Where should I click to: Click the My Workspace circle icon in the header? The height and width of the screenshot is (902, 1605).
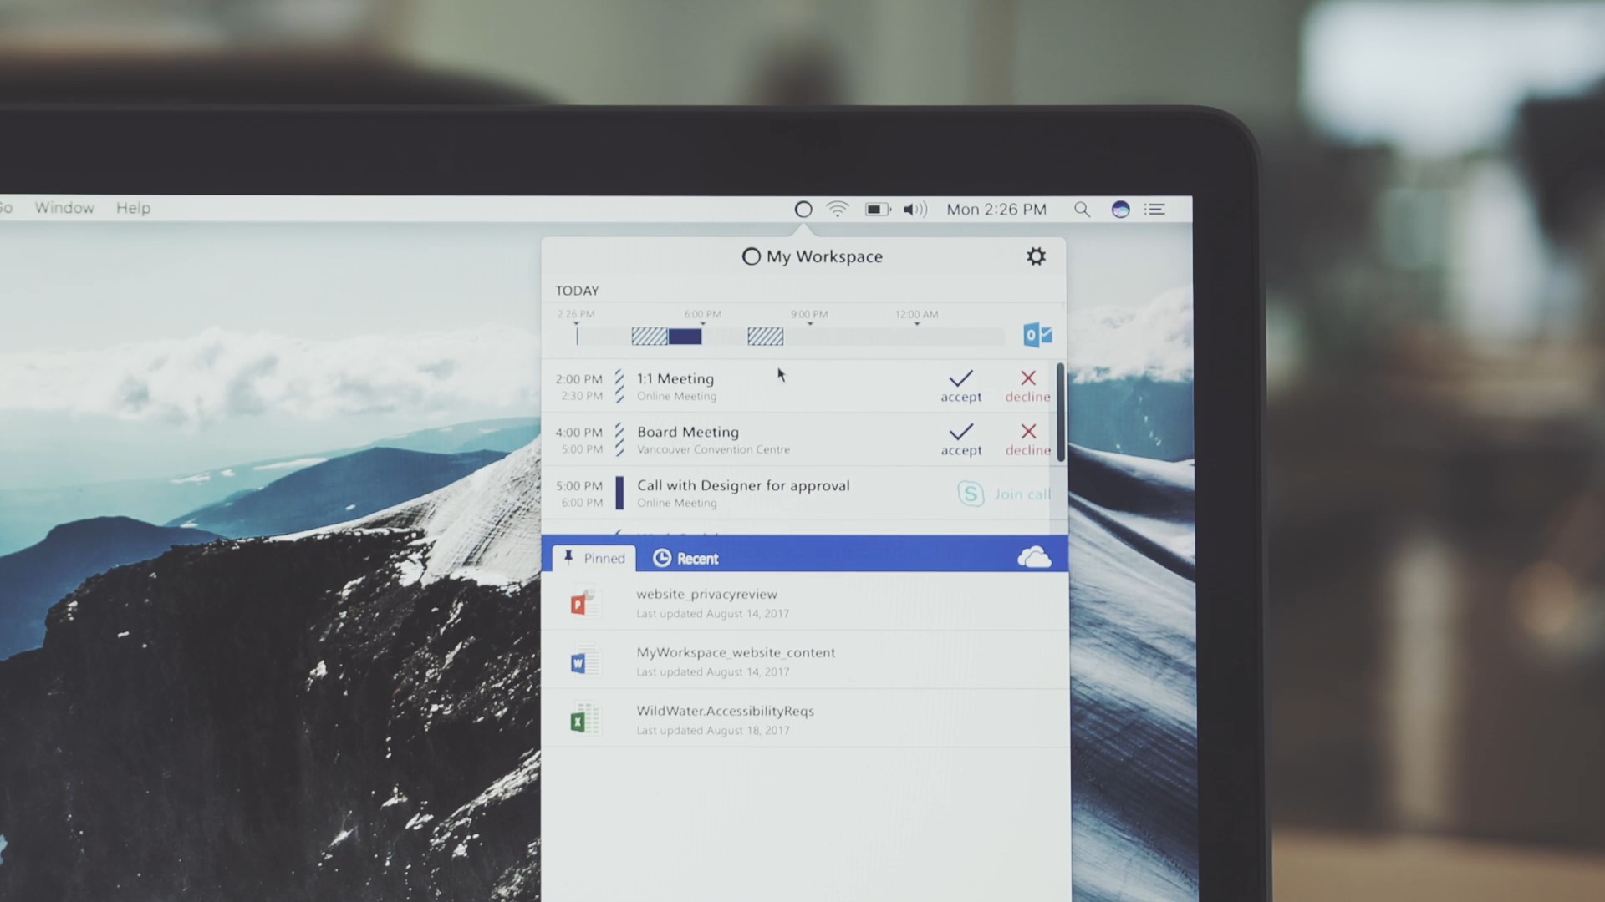751,256
